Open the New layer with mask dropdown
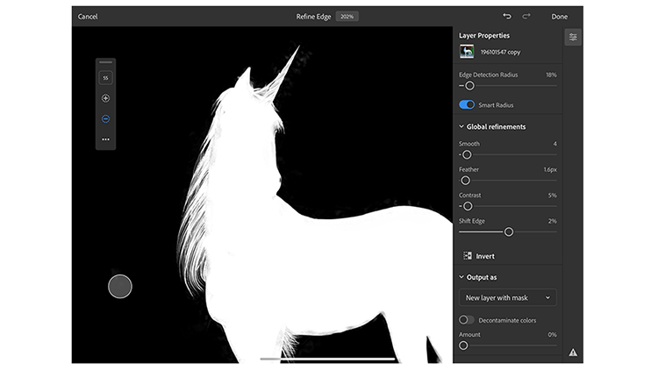658x370 pixels. point(507,298)
